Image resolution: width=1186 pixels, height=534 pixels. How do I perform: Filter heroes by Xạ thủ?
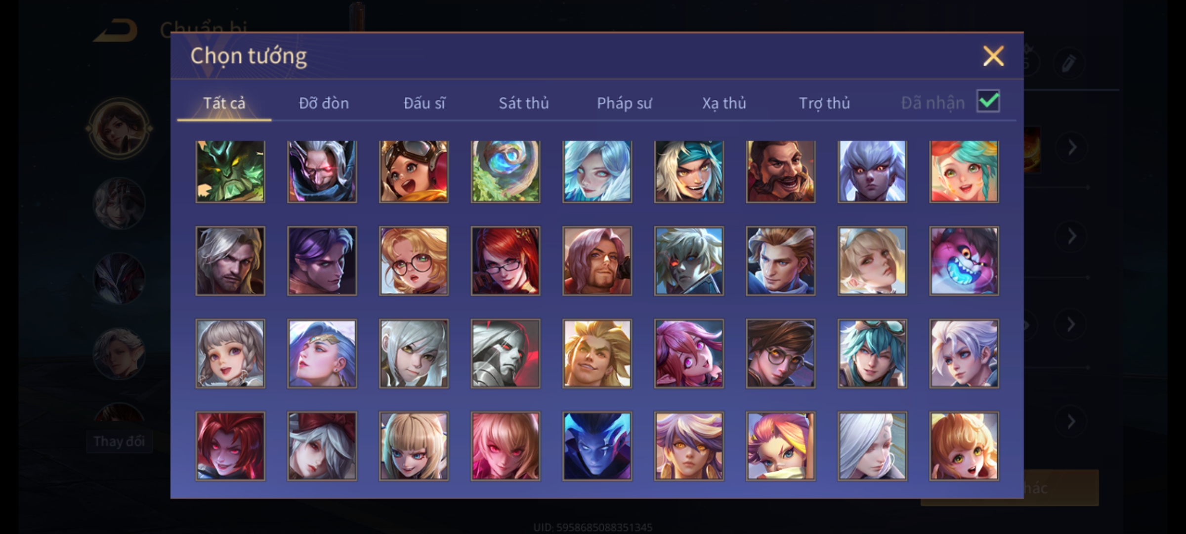[724, 103]
